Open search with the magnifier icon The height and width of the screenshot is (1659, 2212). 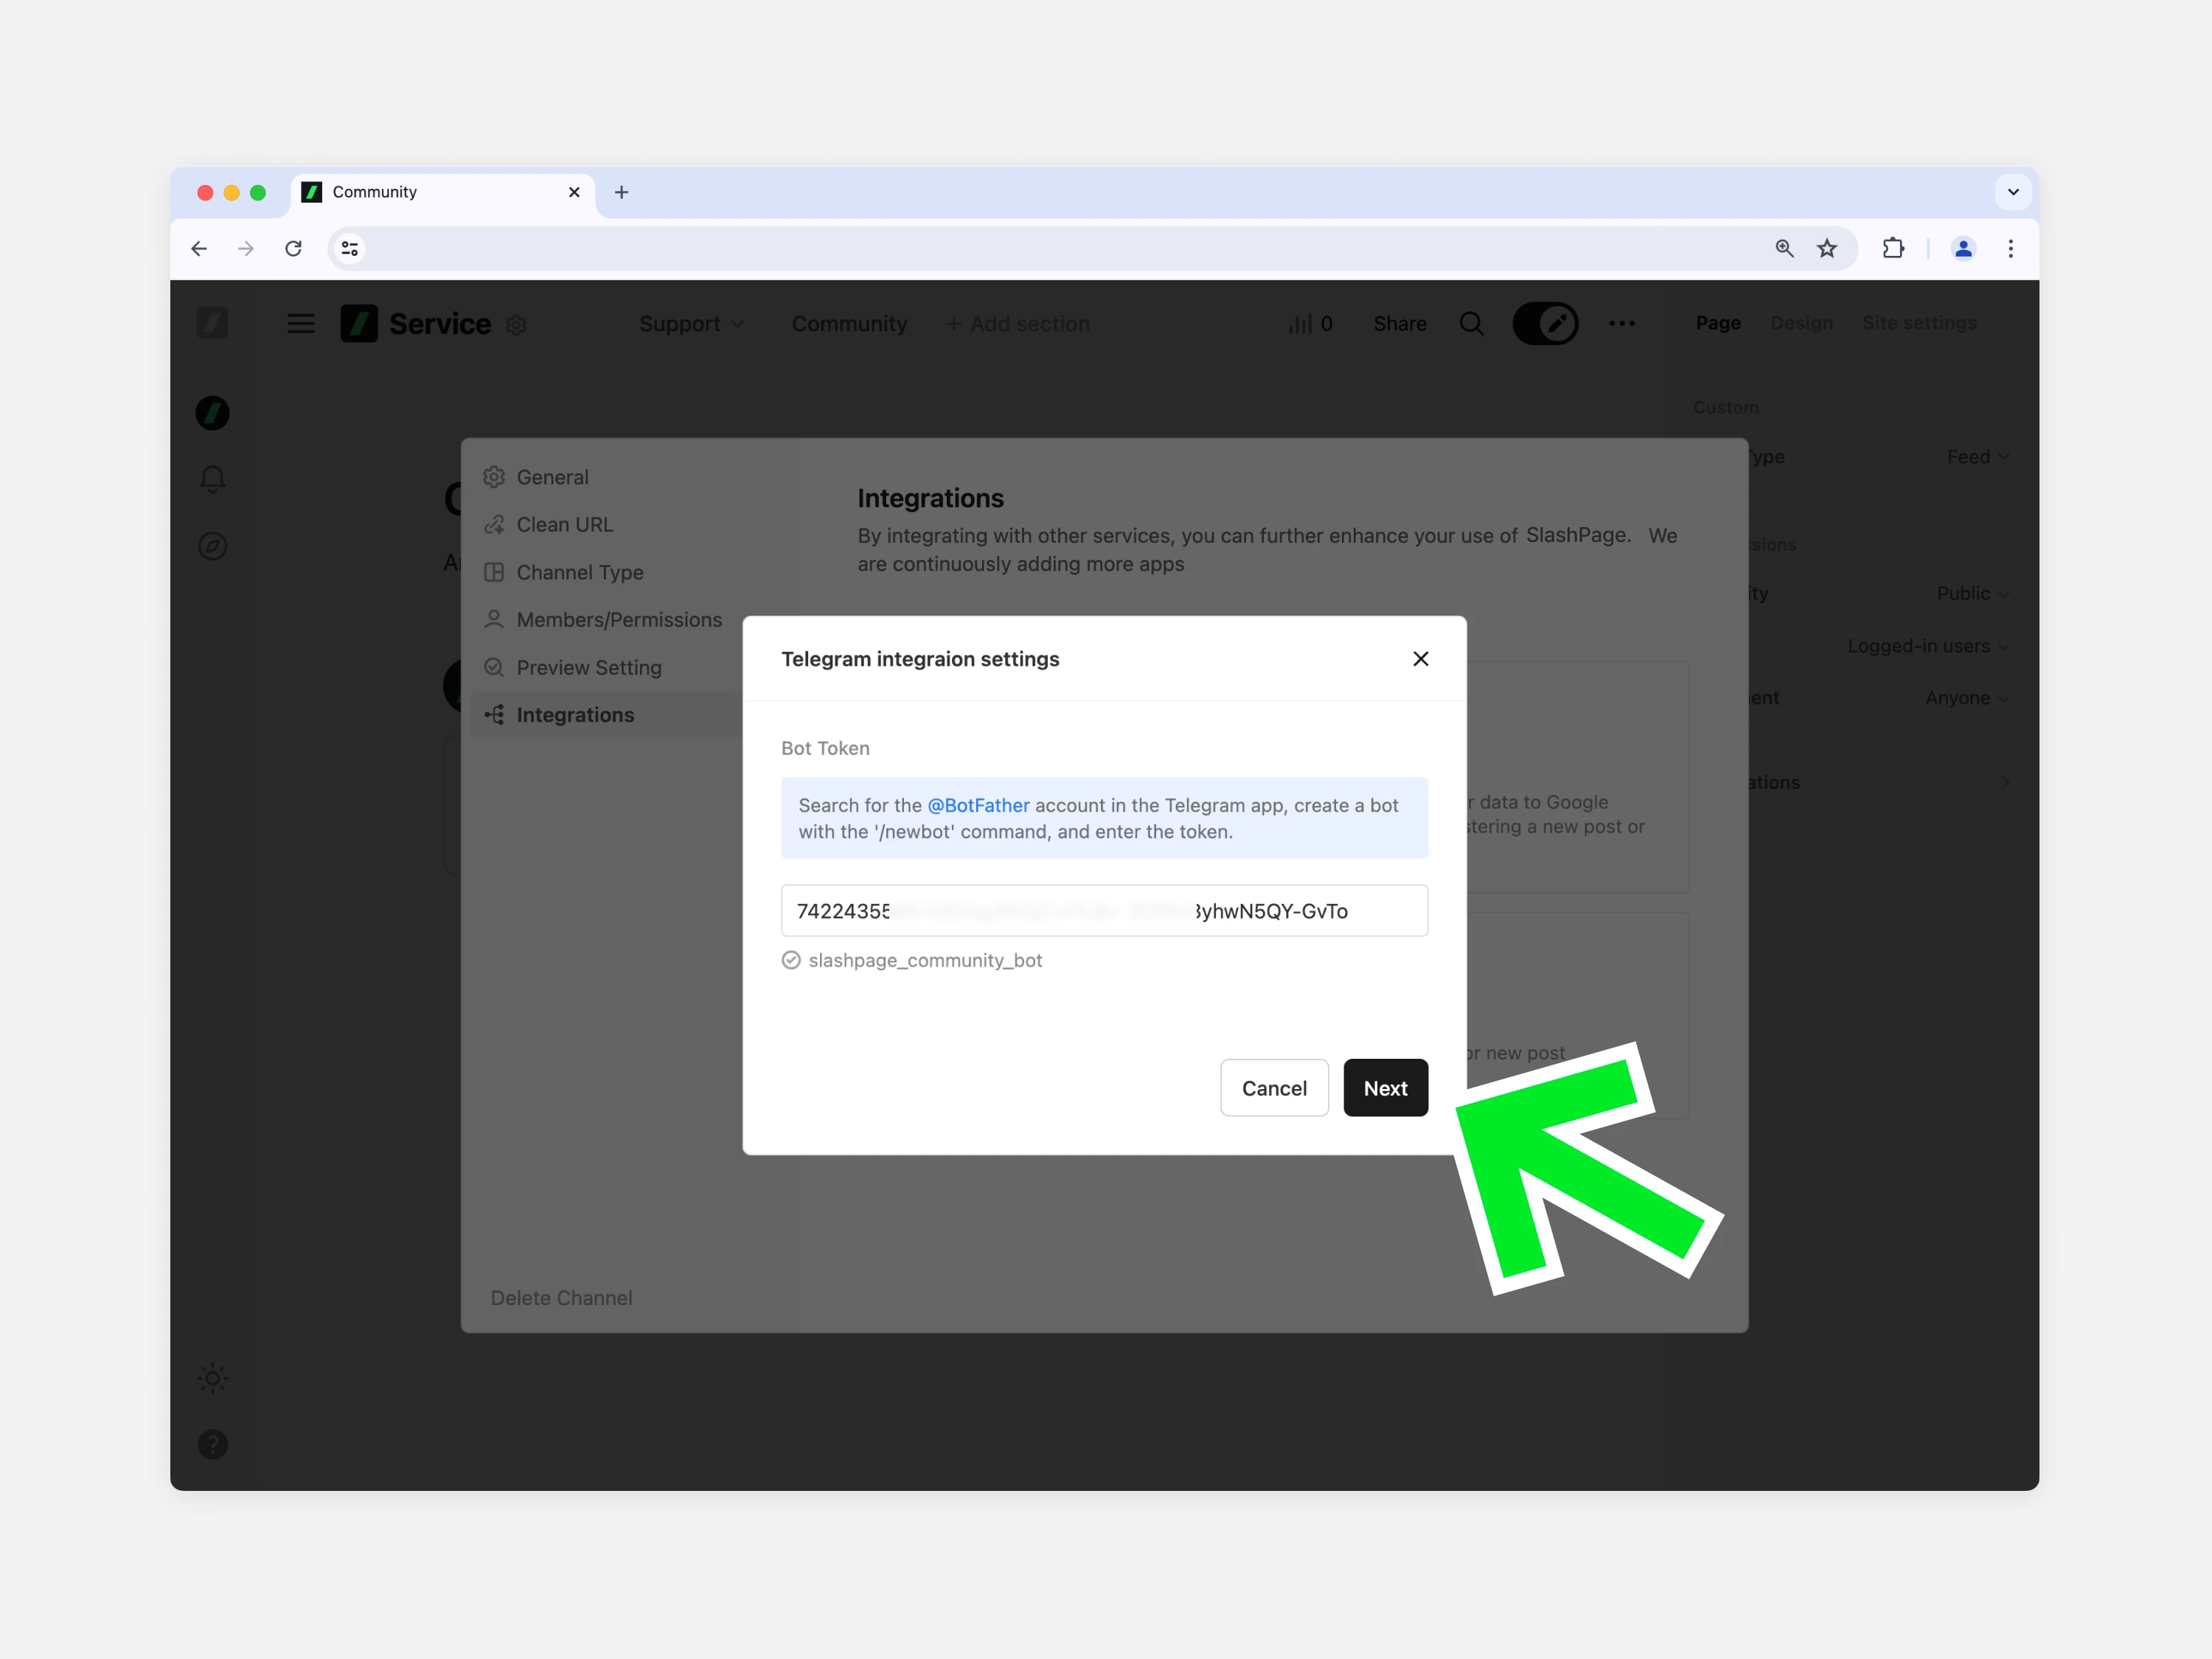pos(1471,324)
